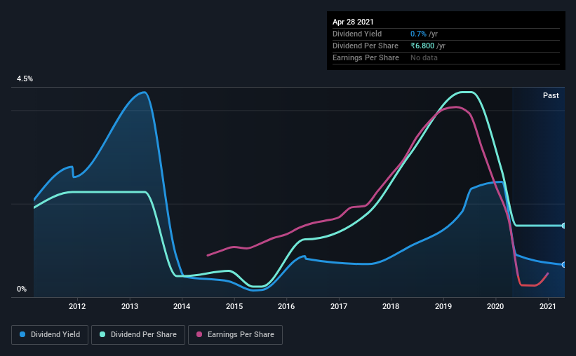576x356 pixels.
Task: Click the Dividend Per Share endpoint marker
Action: [x=564, y=226]
